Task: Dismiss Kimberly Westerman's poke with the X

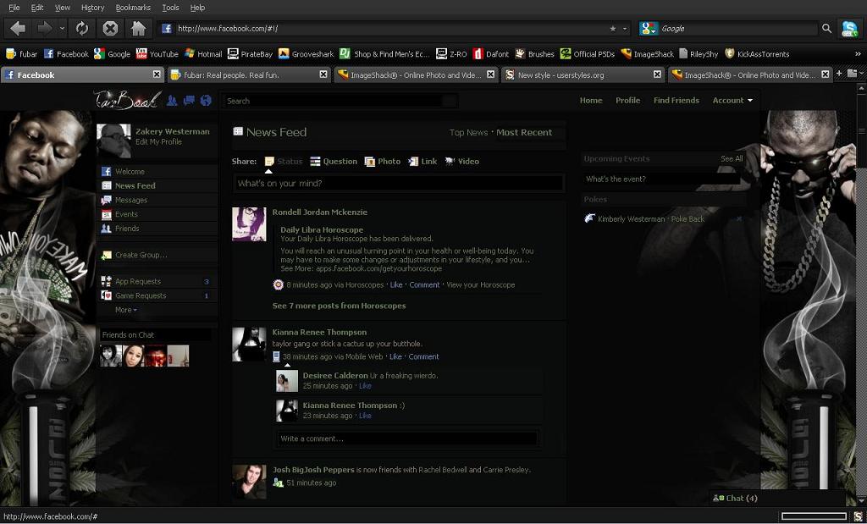Action: coord(738,219)
